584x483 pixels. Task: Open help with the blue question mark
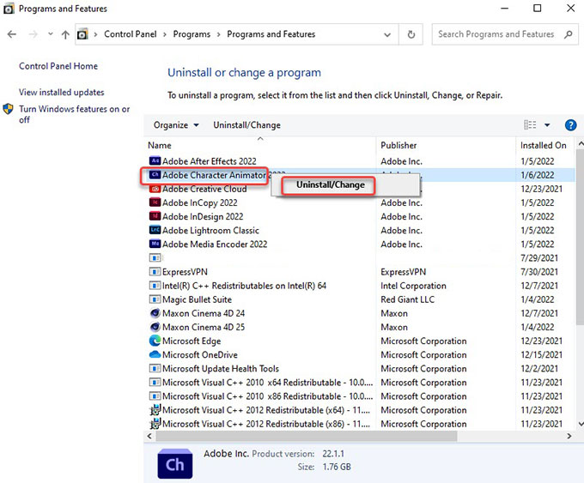click(570, 125)
